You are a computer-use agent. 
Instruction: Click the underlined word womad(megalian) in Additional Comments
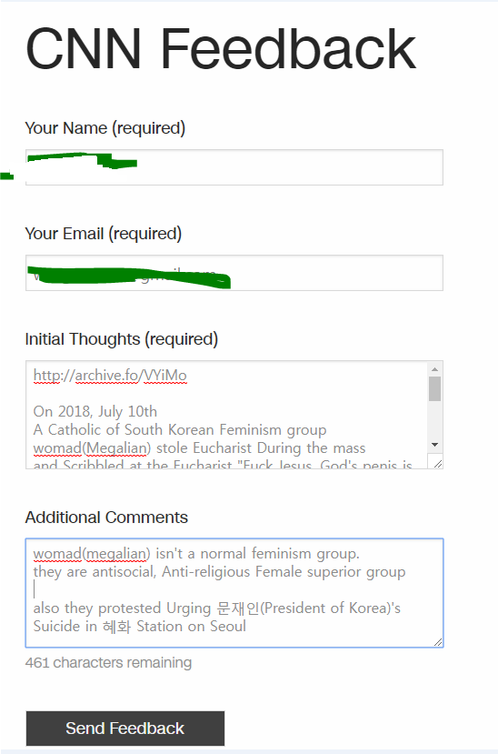point(92,554)
